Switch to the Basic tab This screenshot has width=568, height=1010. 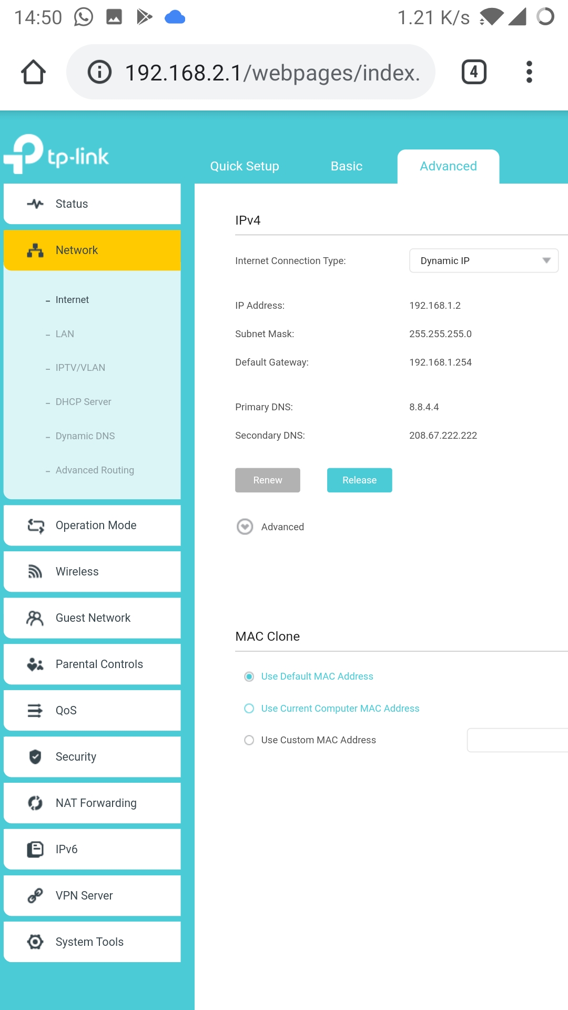click(346, 166)
